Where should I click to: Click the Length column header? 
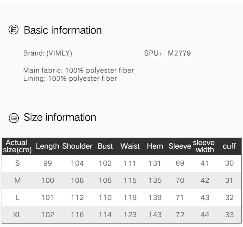click(48, 146)
